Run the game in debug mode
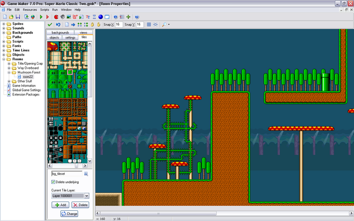The width and height of the screenshot is (354, 221). pos(47,17)
